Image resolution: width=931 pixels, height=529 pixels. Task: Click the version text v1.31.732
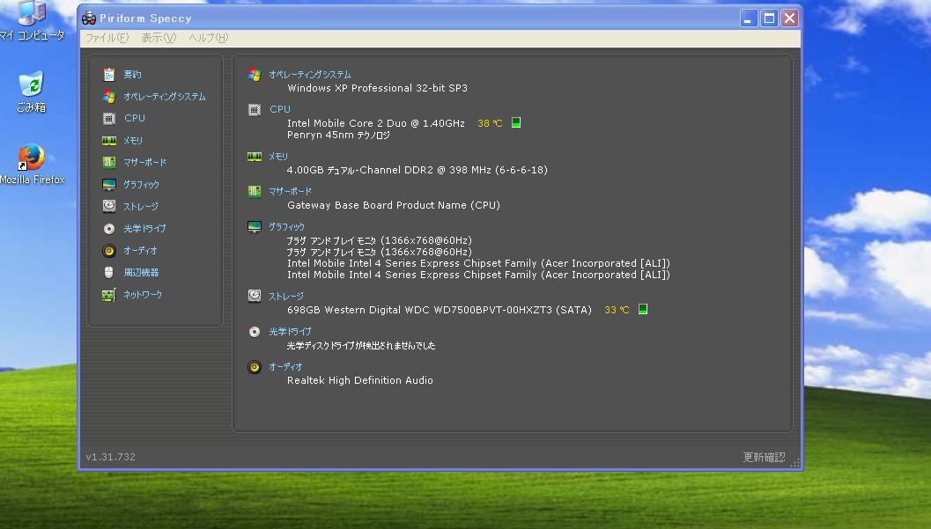click(x=110, y=457)
